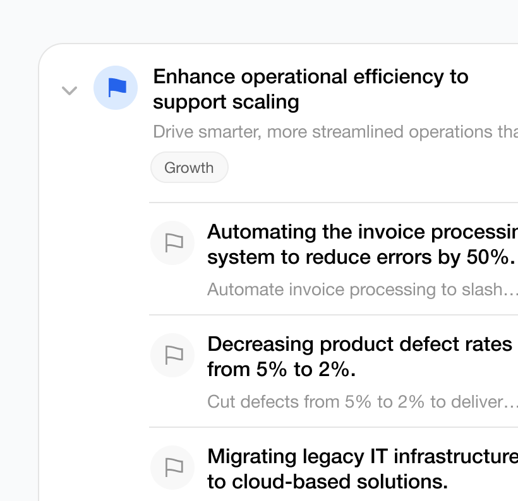This screenshot has height=501, width=518.
Task: Collapse the objective using the chevron arrow
Action: tap(69, 90)
